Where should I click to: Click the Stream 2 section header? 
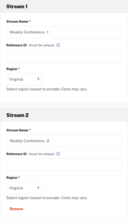pyautogui.click(x=17, y=115)
